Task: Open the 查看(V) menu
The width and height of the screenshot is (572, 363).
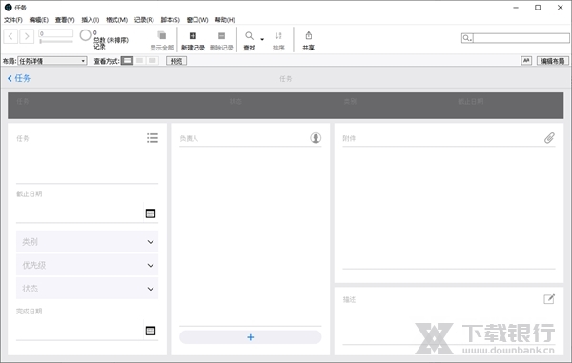Action: (x=65, y=20)
